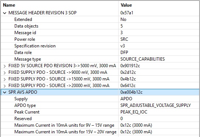Expand the FIXED 5V SOURCE PDO row
The image size is (200, 137).
click(4, 66)
